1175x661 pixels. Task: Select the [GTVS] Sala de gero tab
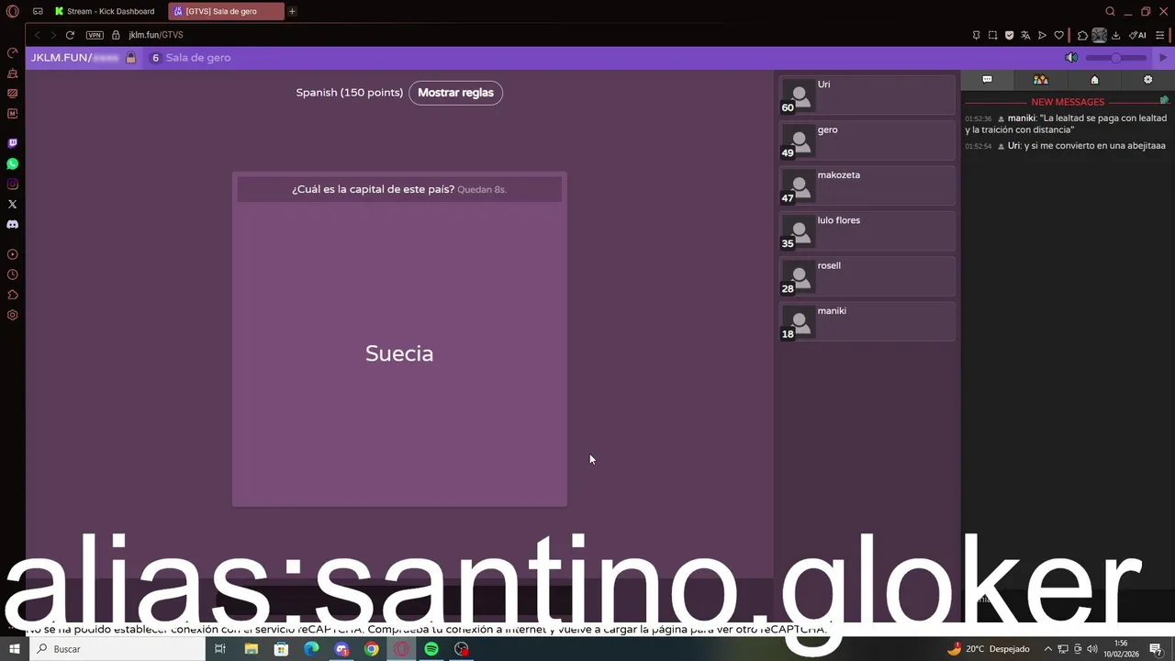227,11
